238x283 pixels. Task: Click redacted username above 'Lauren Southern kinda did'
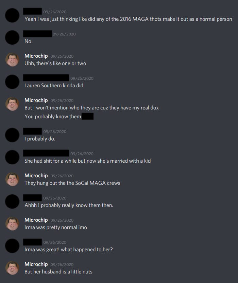tap(46, 78)
